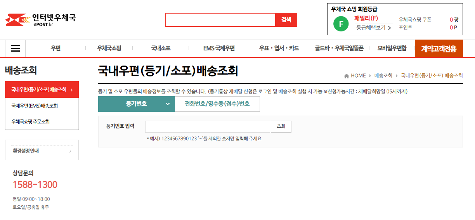Click the green F membership grade badge
The height and width of the screenshot is (220, 475).
[341, 24]
